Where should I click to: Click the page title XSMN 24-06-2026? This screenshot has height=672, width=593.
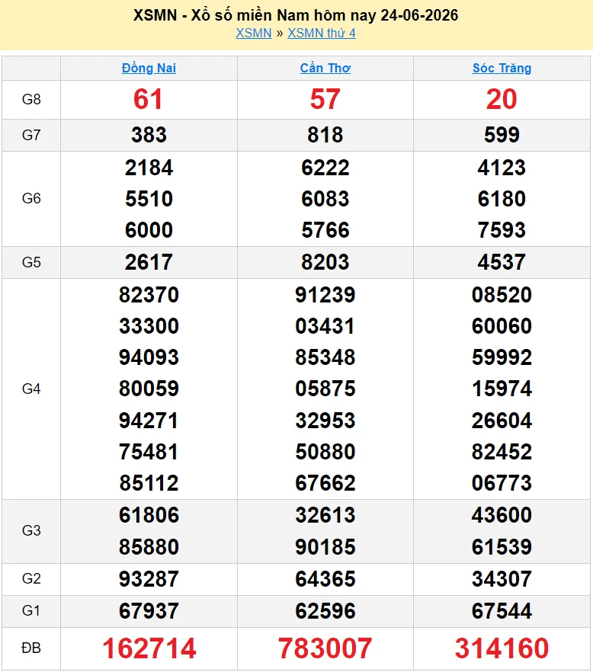[296, 15]
